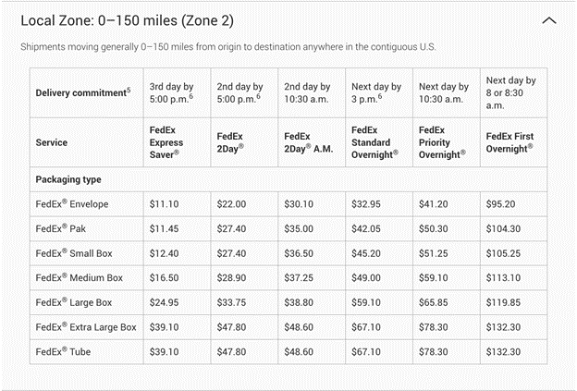Viewport: 577px width, 391px height.
Task: Click FedEx Extra Large Box label
Action: coord(85,327)
